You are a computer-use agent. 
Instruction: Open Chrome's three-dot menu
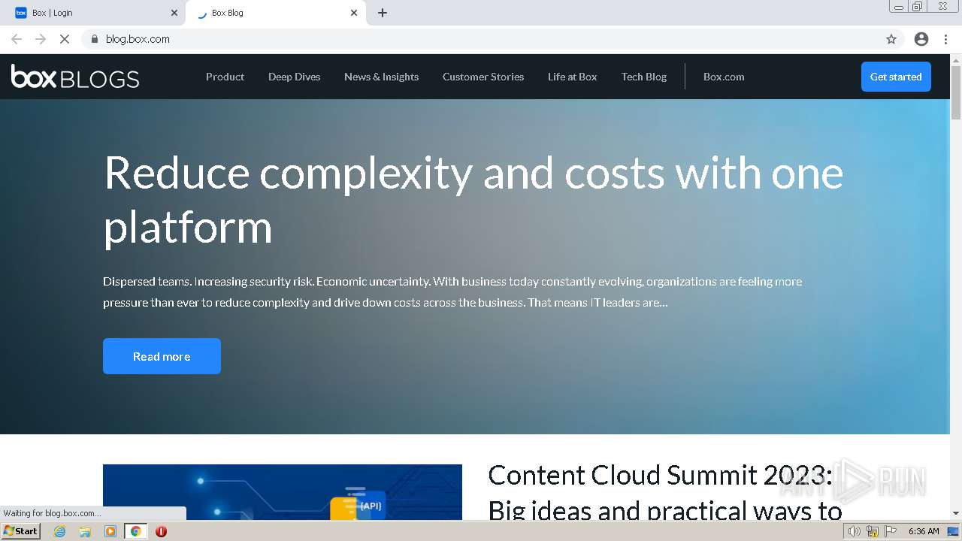(x=945, y=39)
